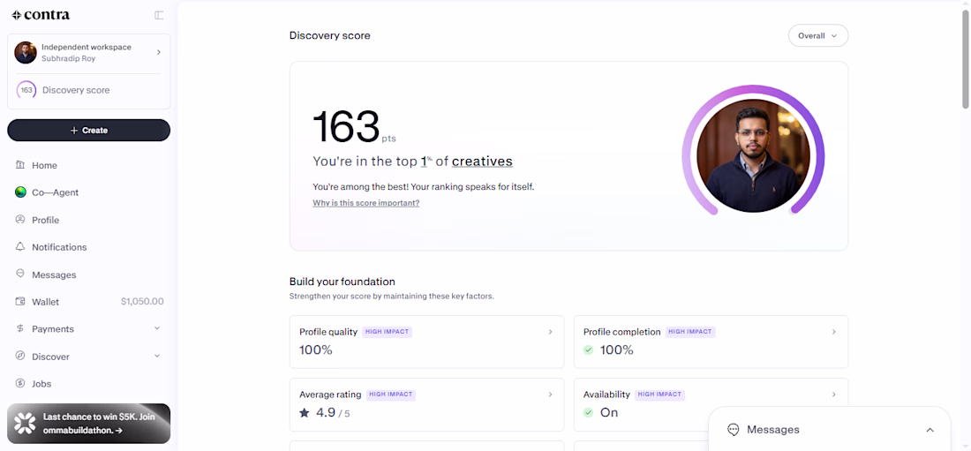Expand Profile quality chevron arrow
This screenshot has height=451, width=971.
pyautogui.click(x=550, y=332)
